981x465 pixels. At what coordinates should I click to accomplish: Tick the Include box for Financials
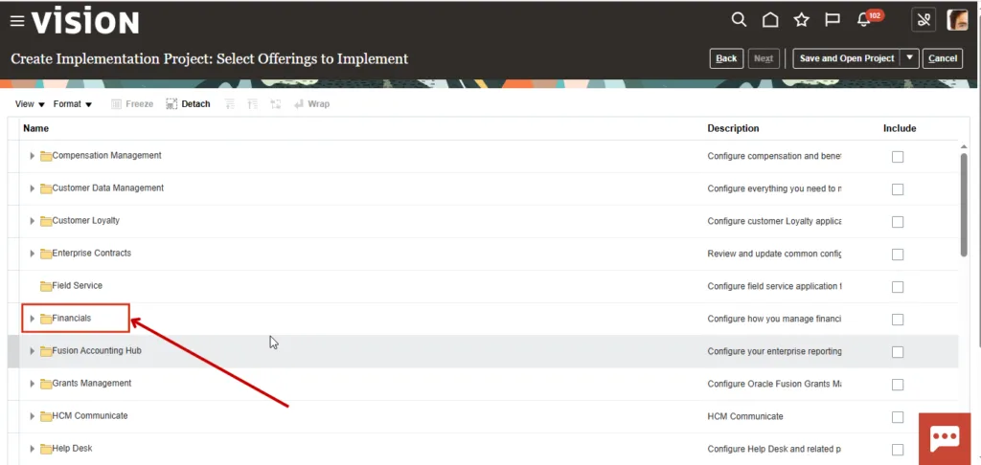pyautogui.click(x=898, y=320)
